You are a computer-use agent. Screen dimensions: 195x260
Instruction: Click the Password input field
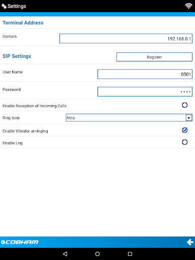tap(145, 91)
